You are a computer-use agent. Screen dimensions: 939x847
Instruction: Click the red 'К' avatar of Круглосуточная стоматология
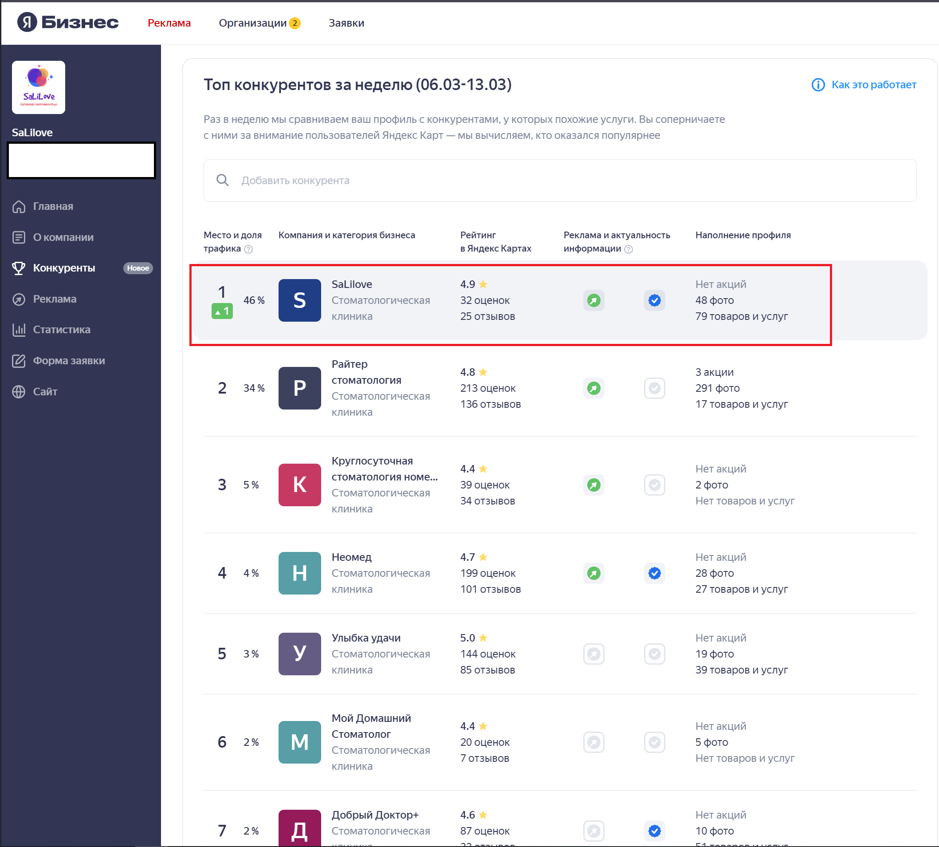[x=299, y=485]
